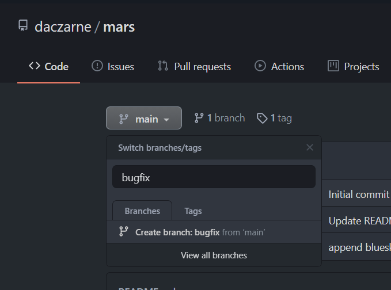Click the Code tab angle-brackets icon
391x290 pixels.
tap(34, 66)
